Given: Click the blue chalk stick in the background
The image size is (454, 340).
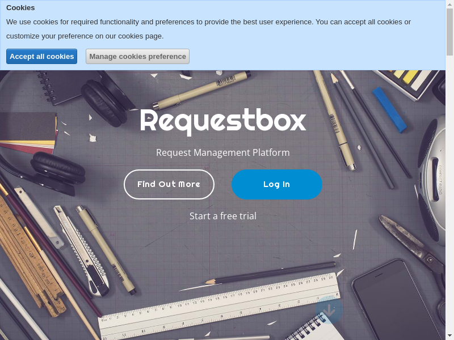Looking at the screenshot, I should (389, 109).
